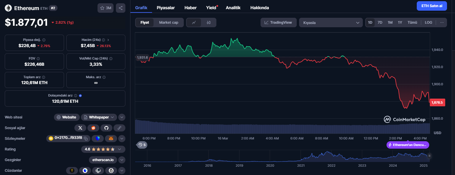Click the share icon next to watchlist

click(121, 8)
